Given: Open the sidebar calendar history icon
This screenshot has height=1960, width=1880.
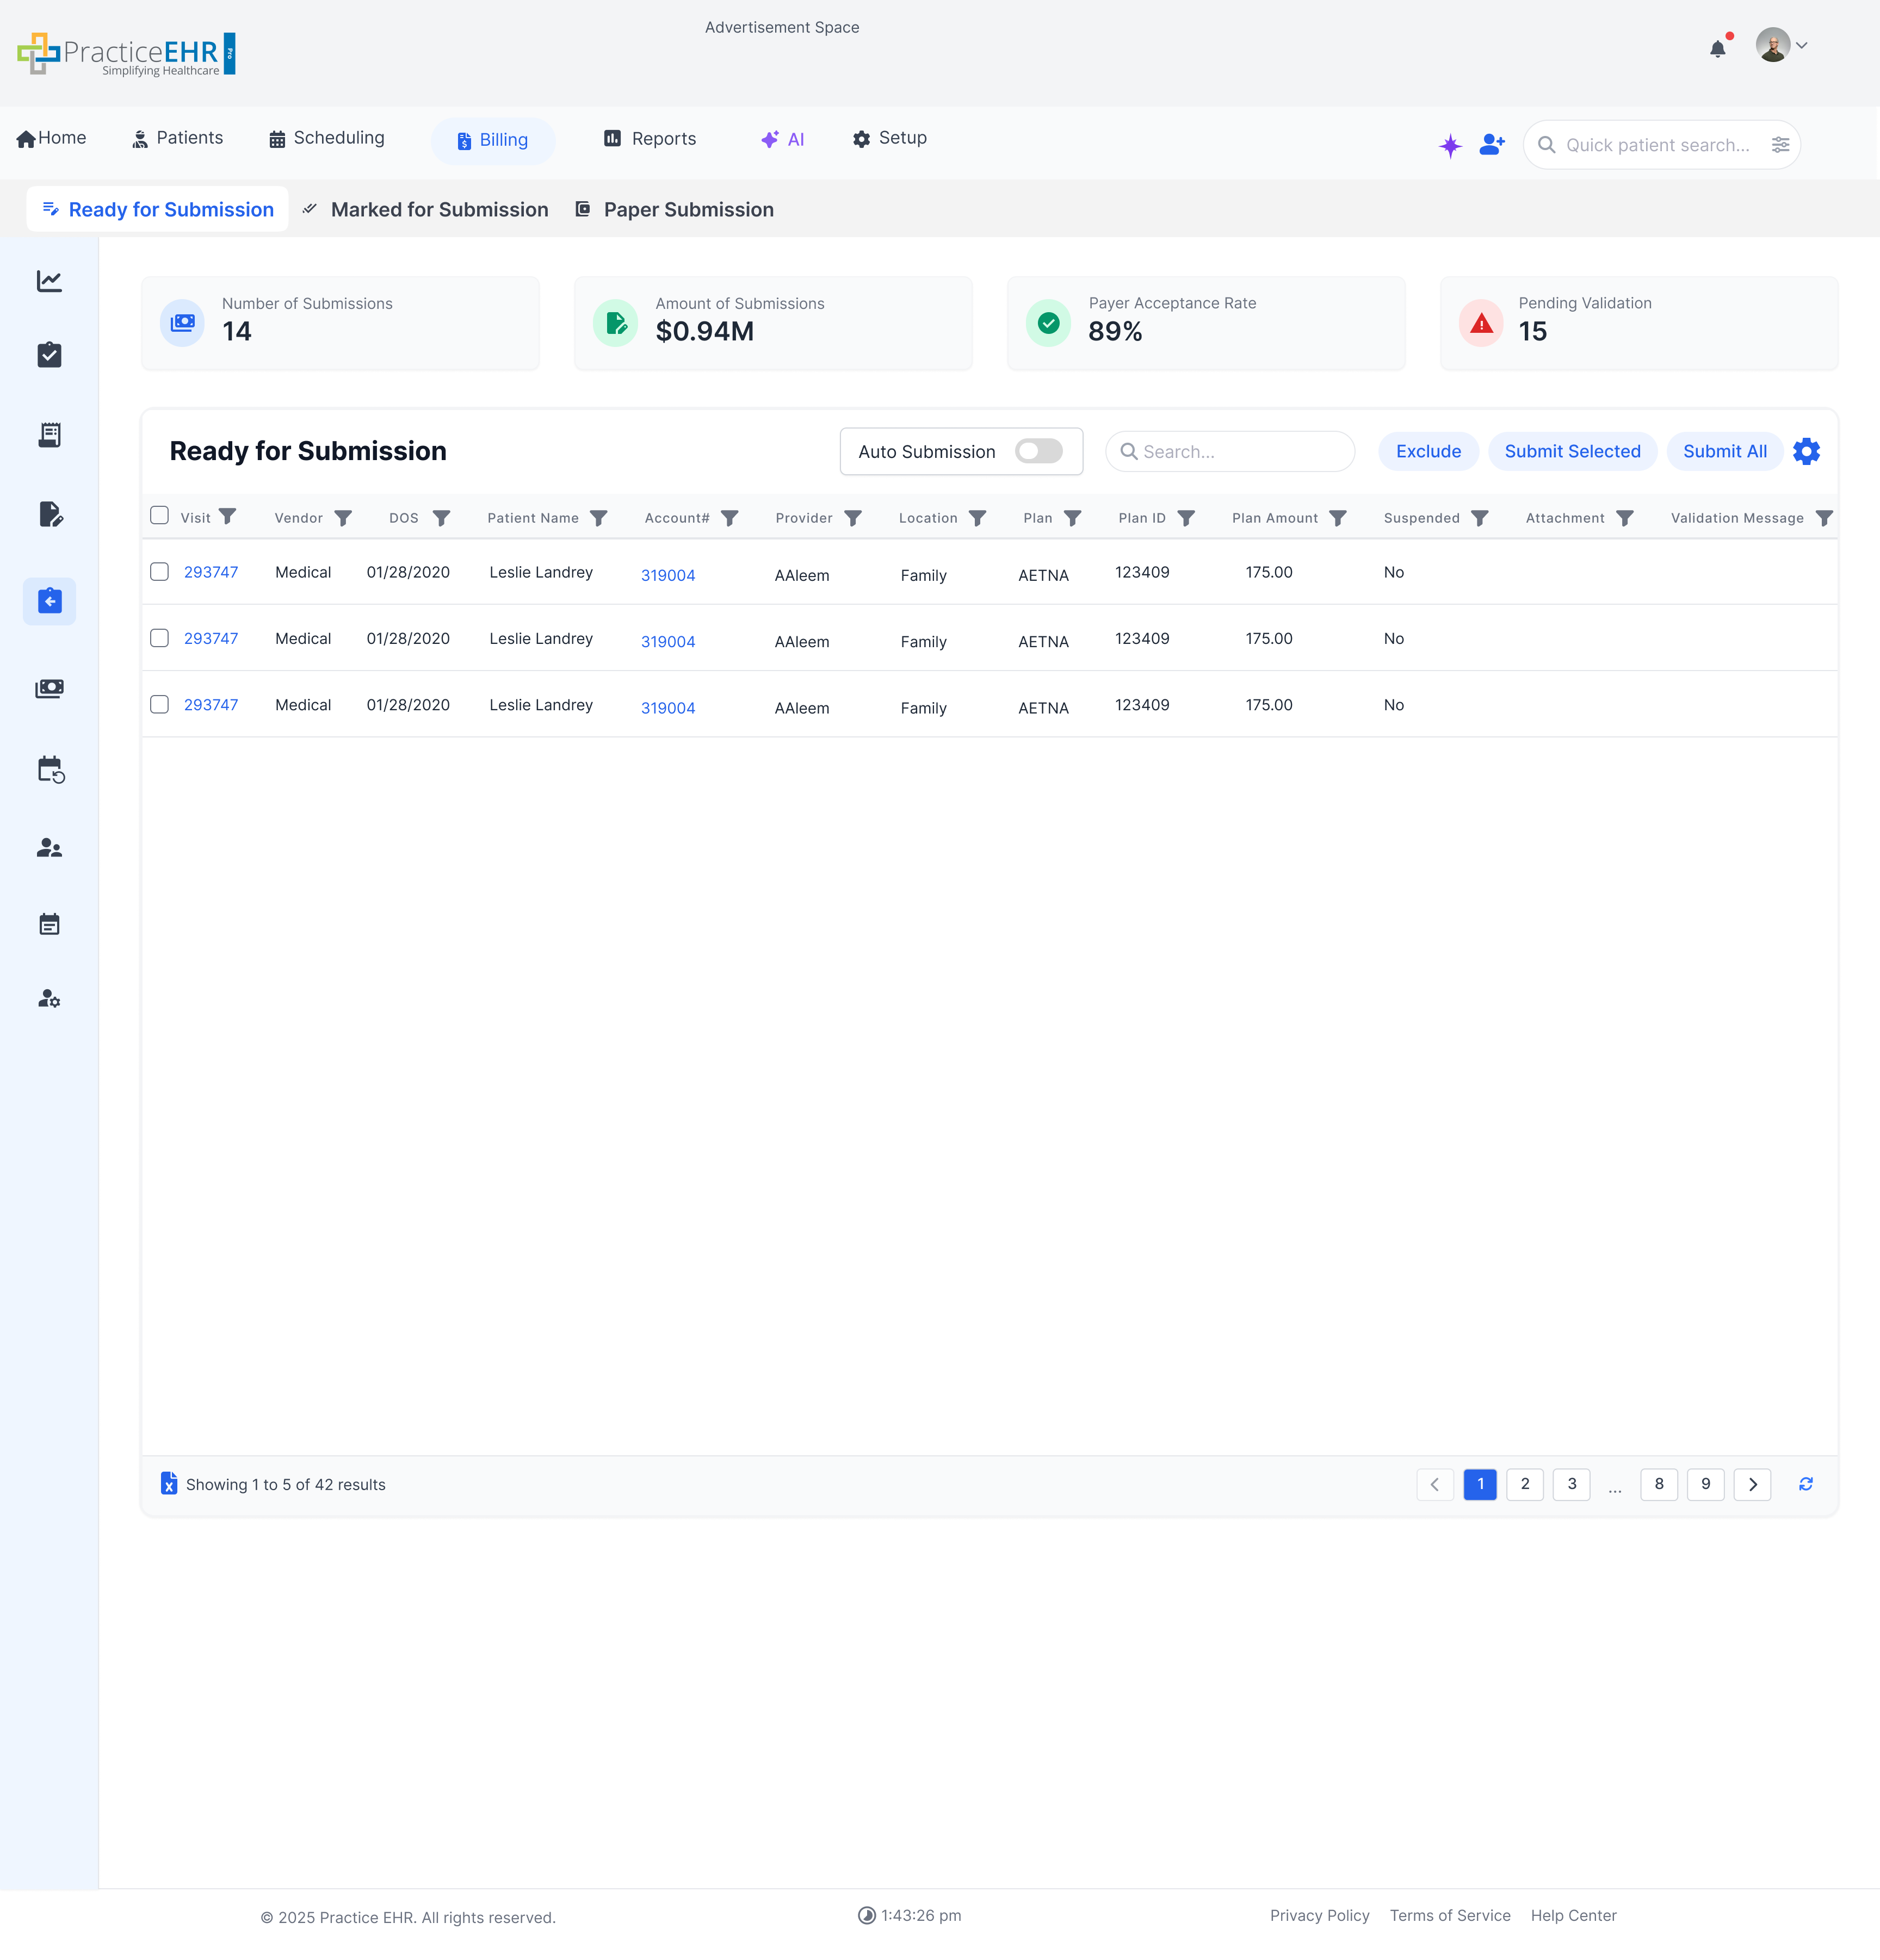Looking at the screenshot, I should [x=50, y=770].
